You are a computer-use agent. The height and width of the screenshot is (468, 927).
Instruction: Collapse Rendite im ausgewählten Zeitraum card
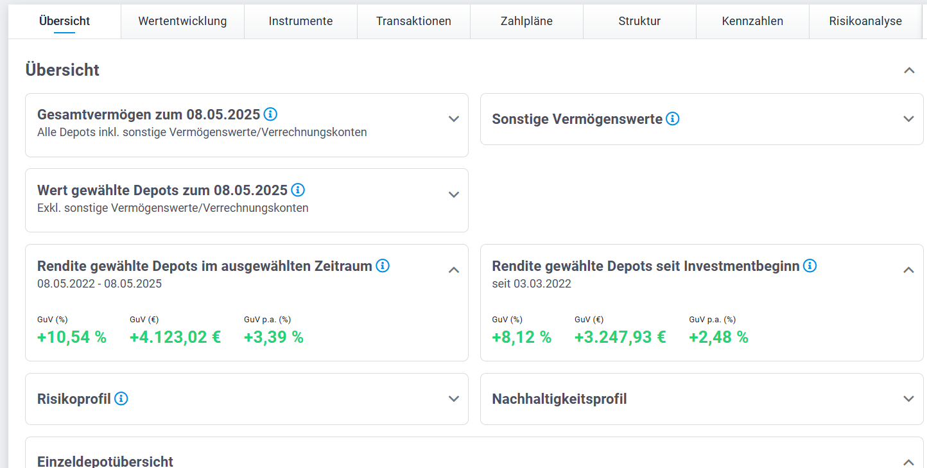click(x=454, y=270)
